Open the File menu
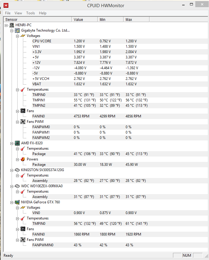The image size is (209, 260). pyautogui.click(x=8, y=13)
